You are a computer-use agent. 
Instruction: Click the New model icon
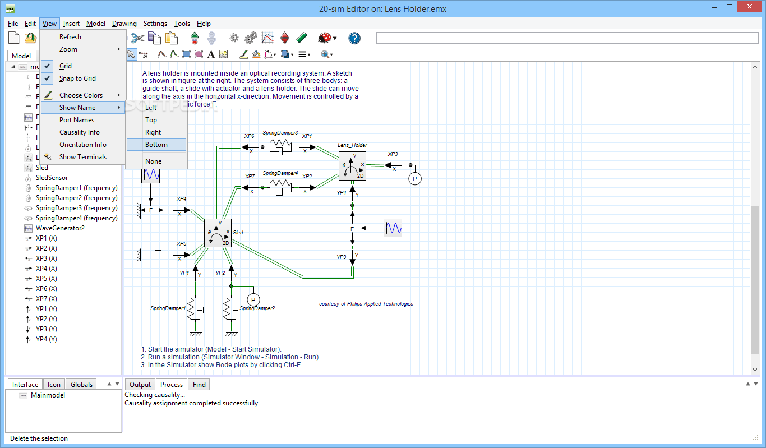click(x=14, y=38)
